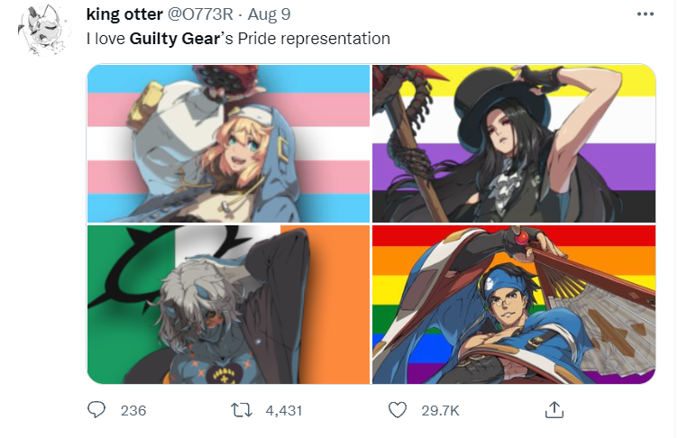Like the tweet with heart icon
This screenshot has height=438, width=678.
tap(398, 410)
